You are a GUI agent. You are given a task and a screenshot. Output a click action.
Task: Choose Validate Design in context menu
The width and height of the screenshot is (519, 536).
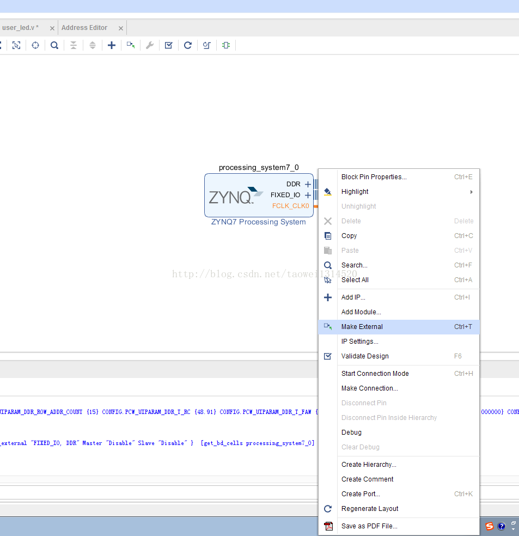coord(399,356)
